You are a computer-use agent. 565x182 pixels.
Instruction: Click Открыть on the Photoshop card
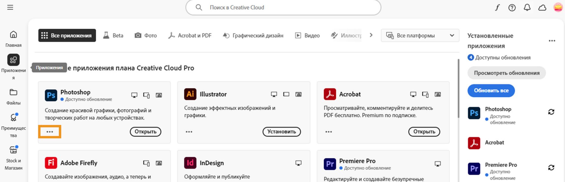click(x=145, y=132)
